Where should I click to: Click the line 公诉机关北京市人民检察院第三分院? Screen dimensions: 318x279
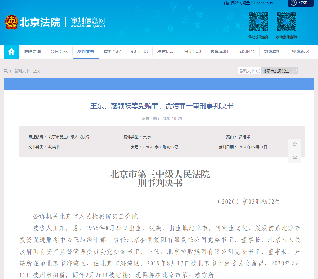point(89,216)
